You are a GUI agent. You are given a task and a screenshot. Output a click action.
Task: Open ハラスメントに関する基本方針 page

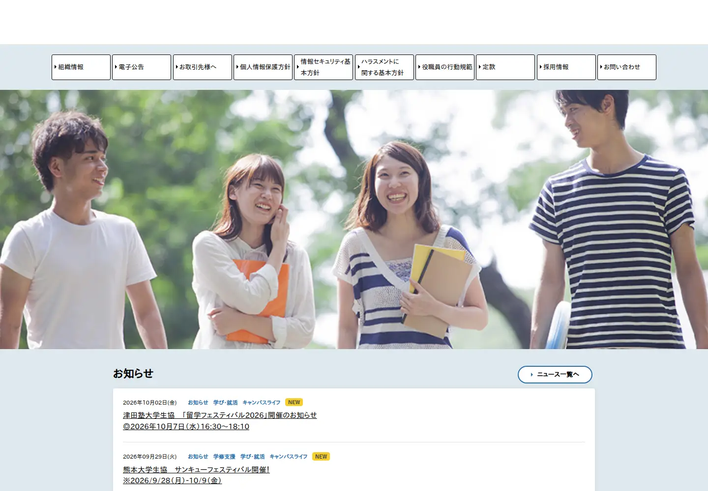click(384, 67)
